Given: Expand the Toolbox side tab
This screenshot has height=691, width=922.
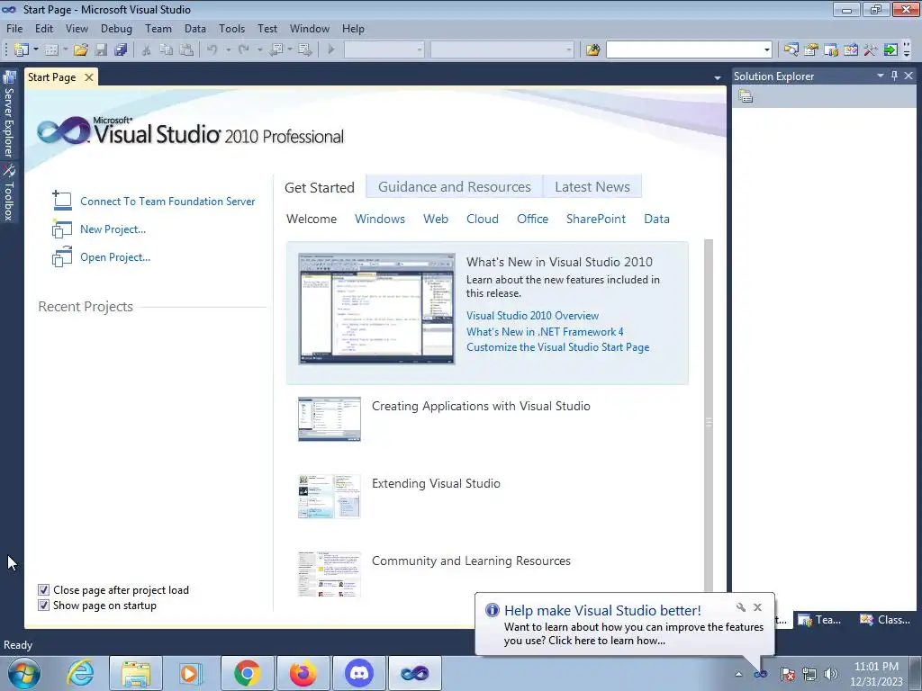Looking at the screenshot, I should pyautogui.click(x=9, y=193).
